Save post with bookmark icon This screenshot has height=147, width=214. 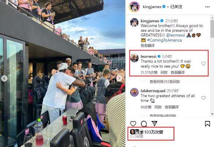point(207,124)
